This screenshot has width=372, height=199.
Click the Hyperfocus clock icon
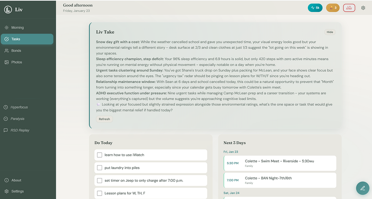(6, 107)
